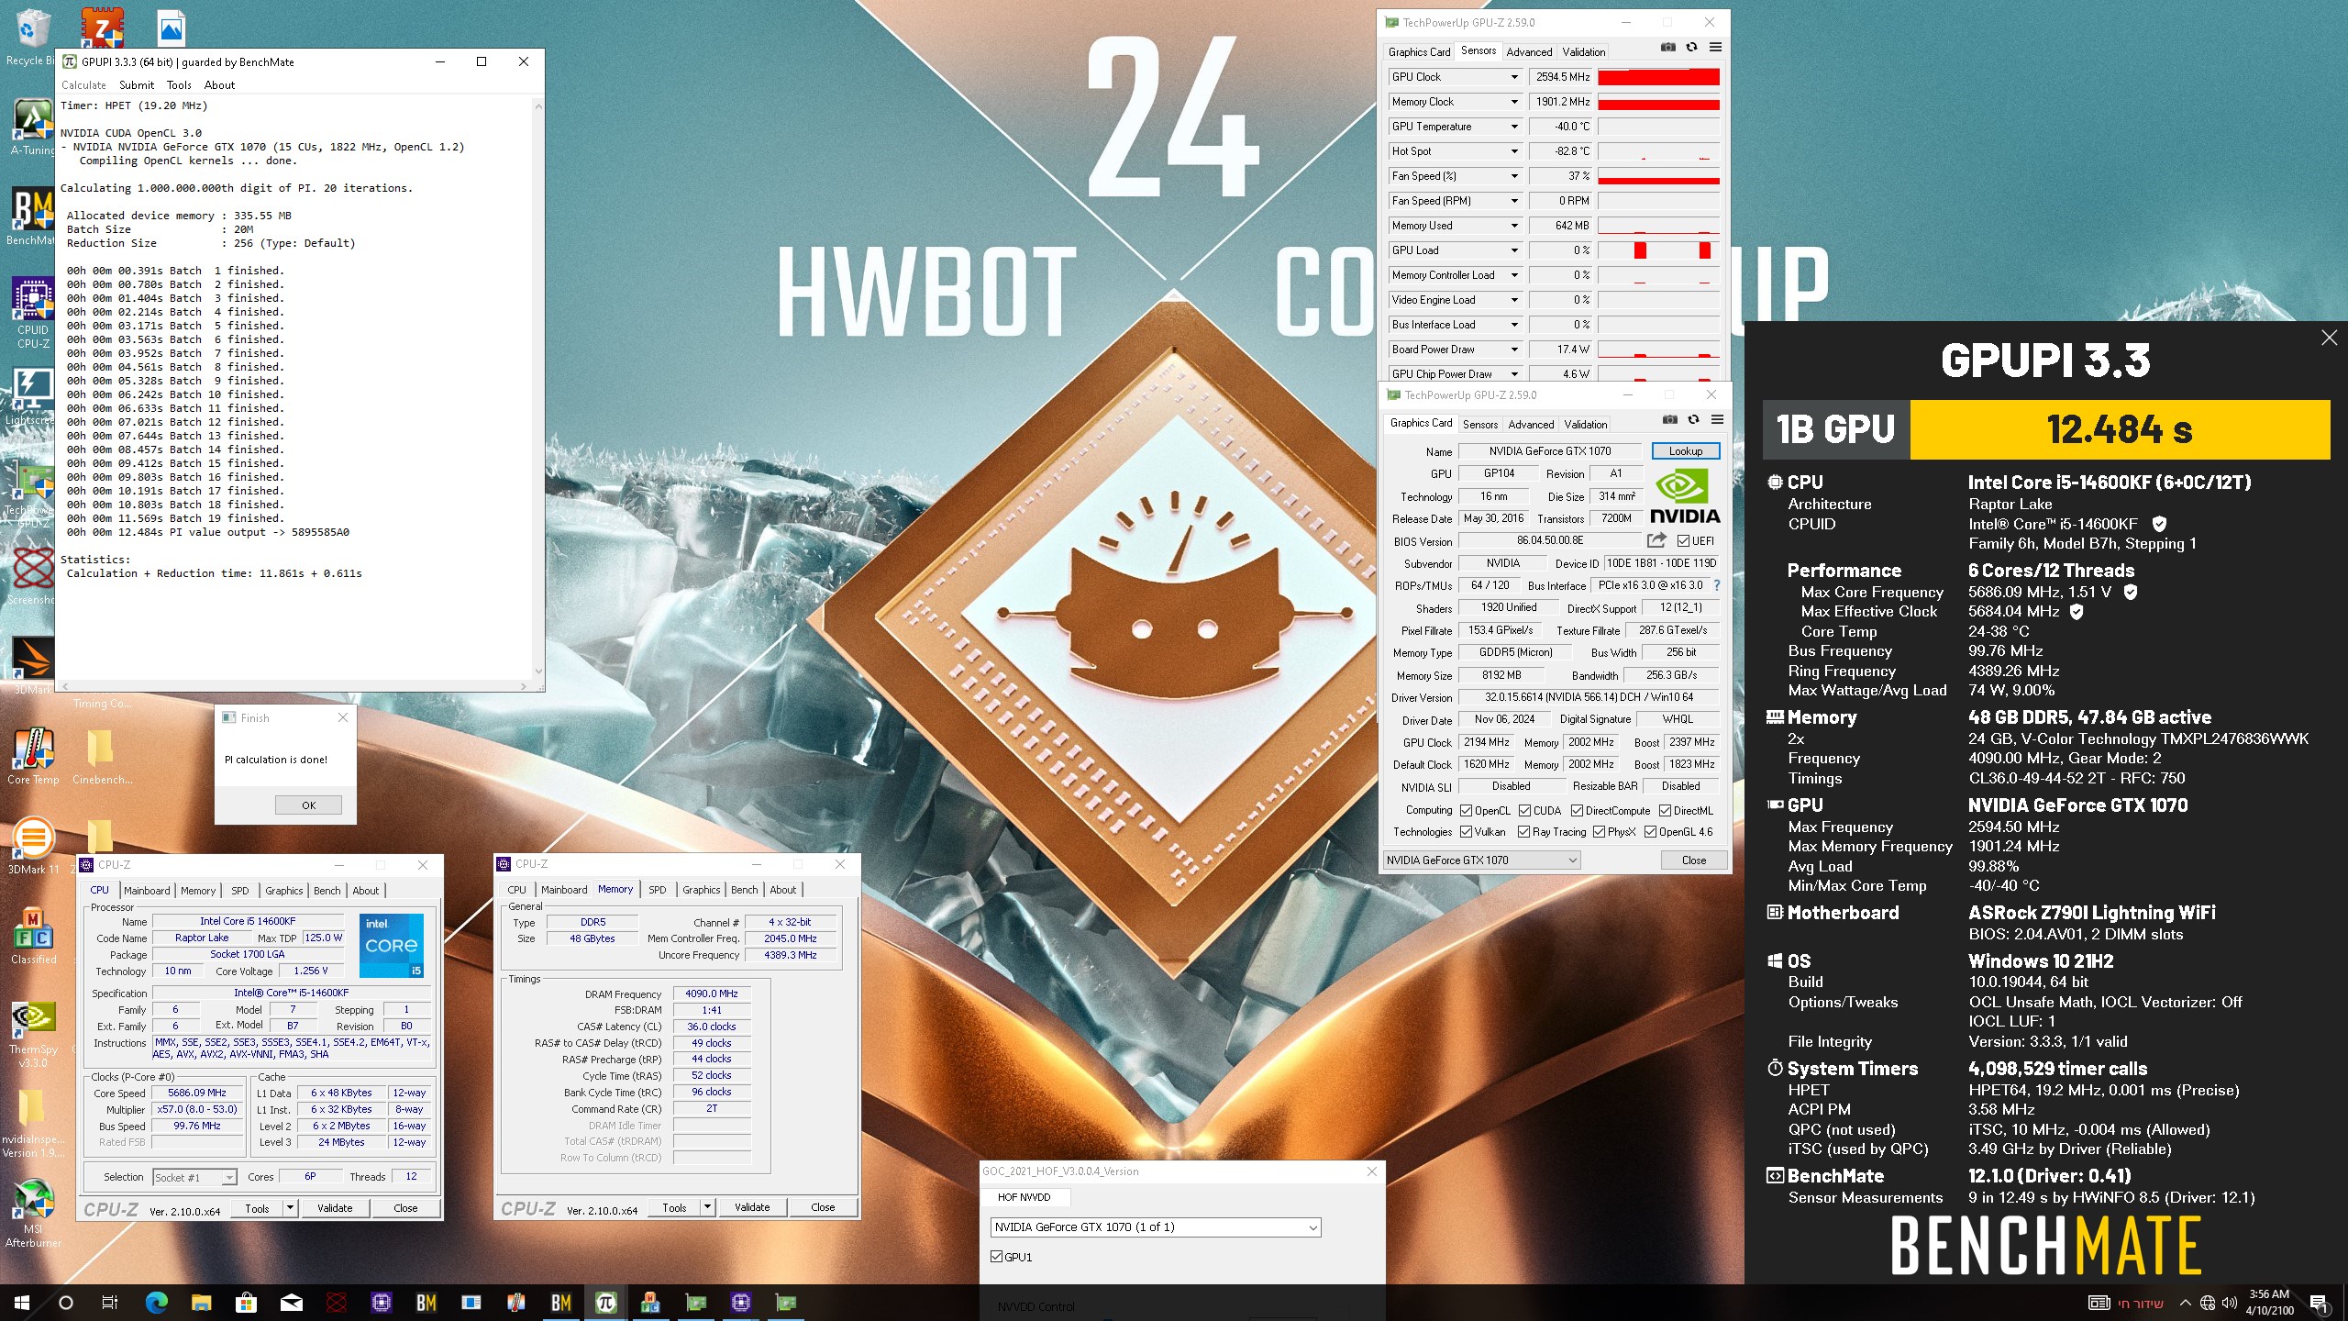2348x1321 pixels.
Task: Open the Mail app from the taskbar
Action: click(x=292, y=1303)
